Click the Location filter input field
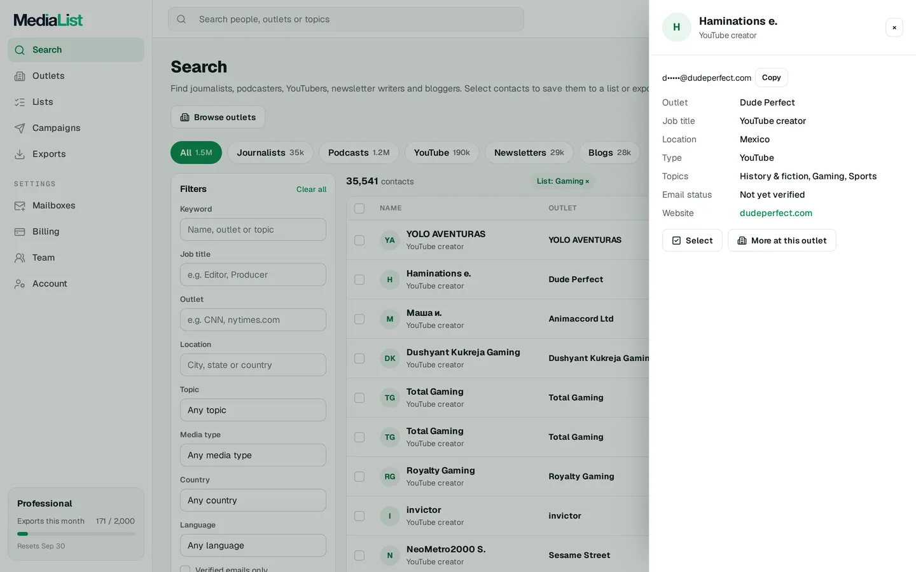 pyautogui.click(x=253, y=365)
